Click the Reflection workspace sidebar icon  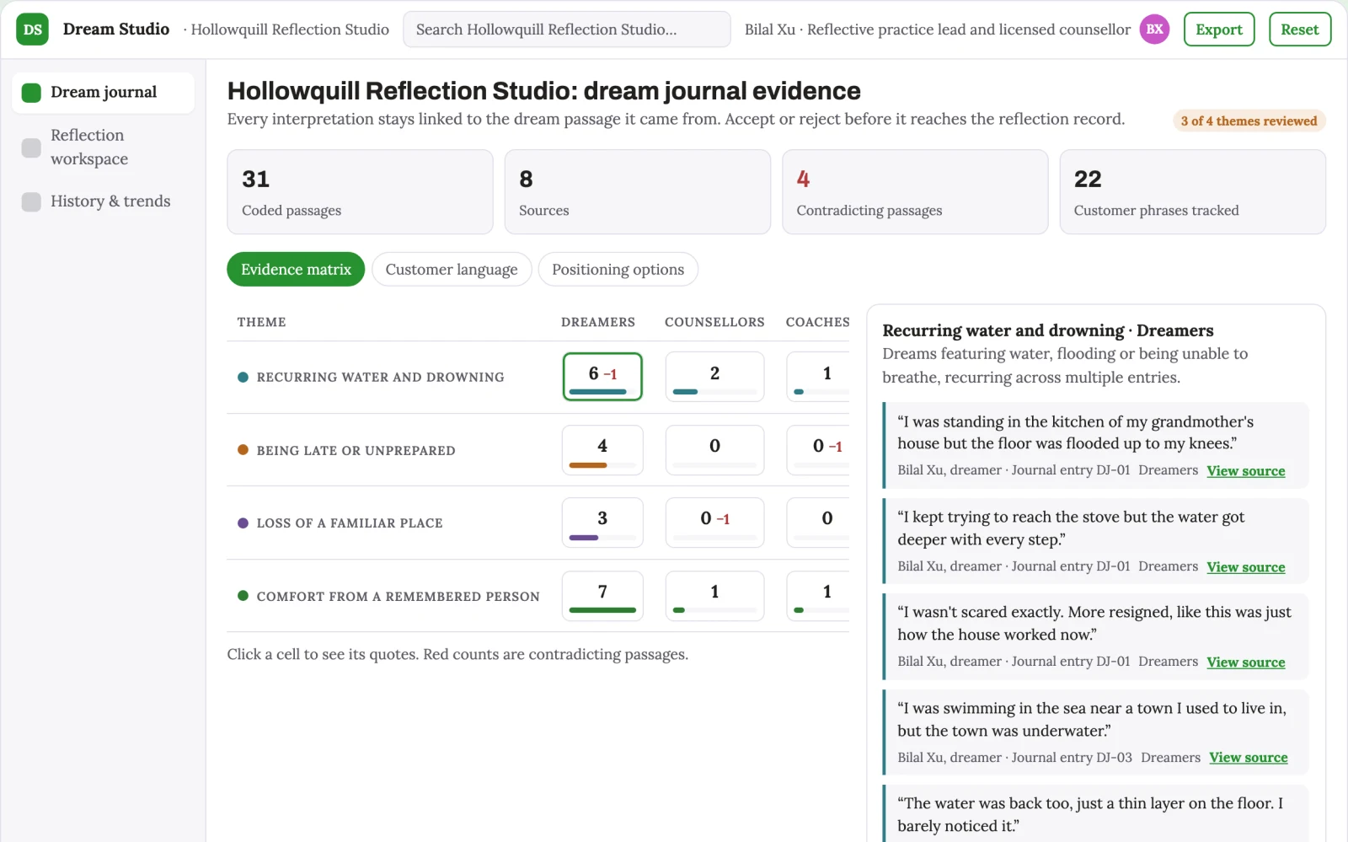point(31,147)
